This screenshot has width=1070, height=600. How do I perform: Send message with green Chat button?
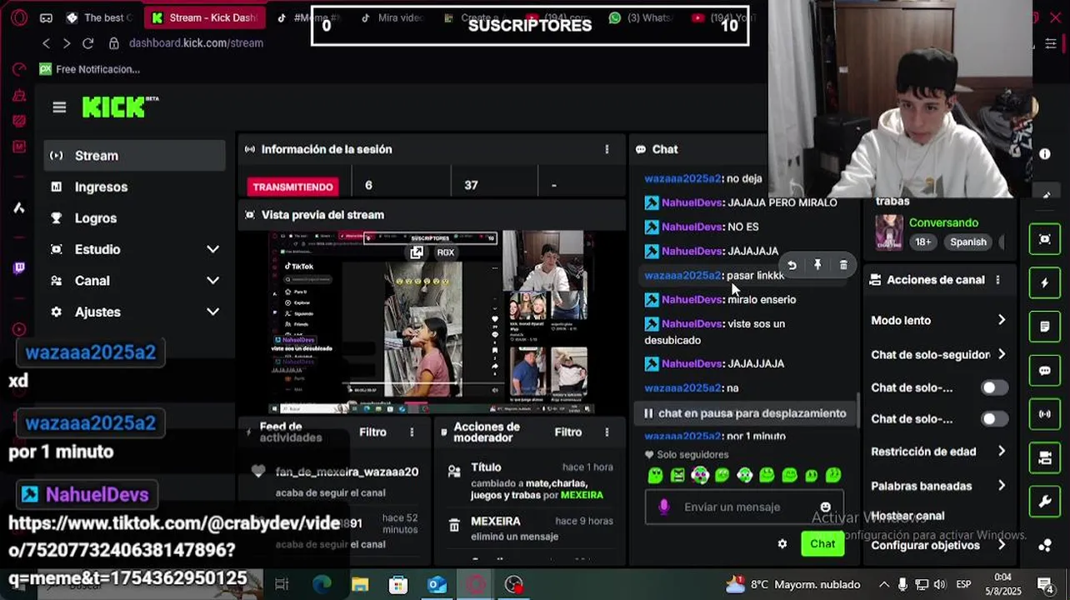[822, 544]
